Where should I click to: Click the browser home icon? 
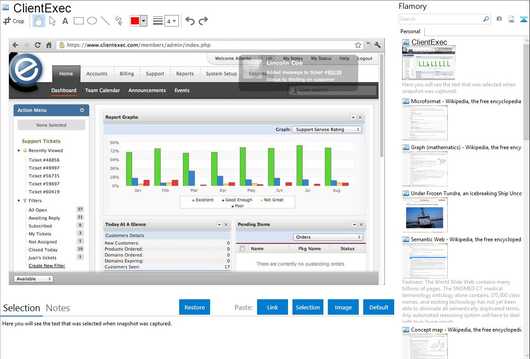coord(49,45)
